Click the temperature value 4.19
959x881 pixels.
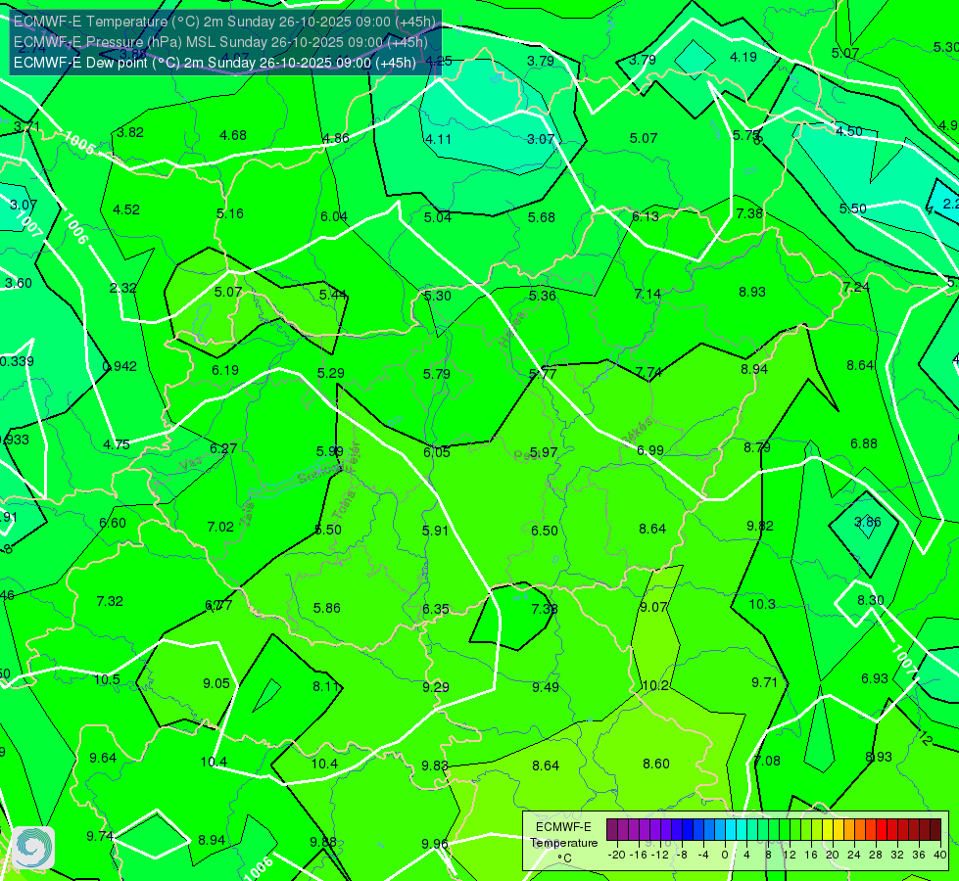point(743,57)
